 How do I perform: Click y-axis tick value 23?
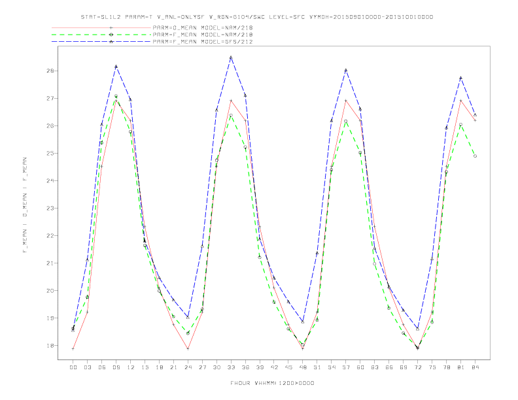click(50, 208)
